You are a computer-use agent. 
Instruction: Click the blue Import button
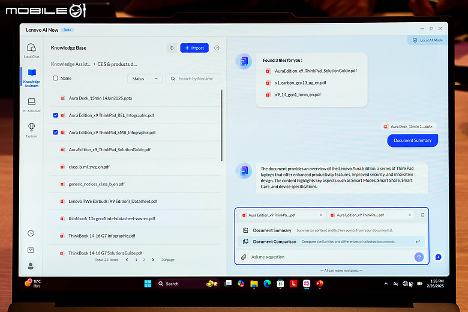194,48
